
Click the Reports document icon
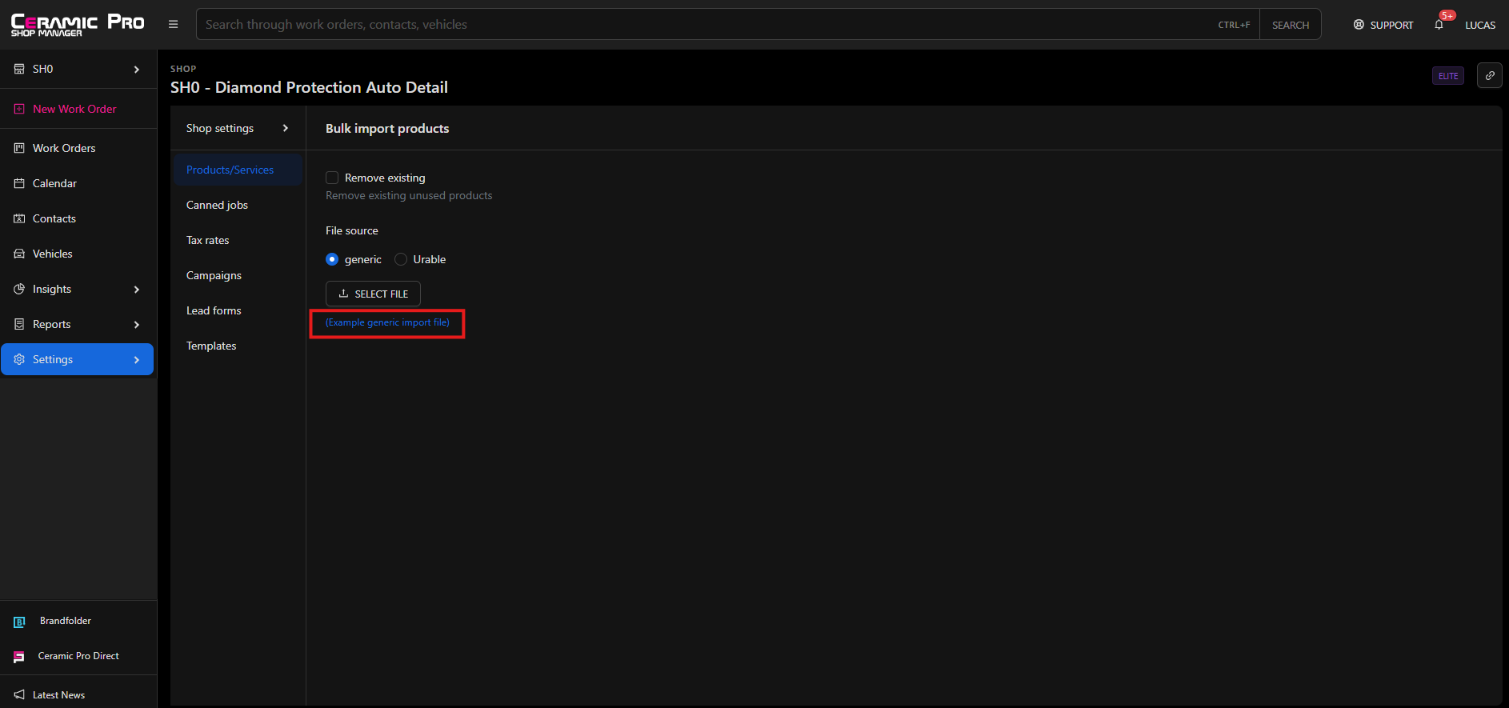19,324
